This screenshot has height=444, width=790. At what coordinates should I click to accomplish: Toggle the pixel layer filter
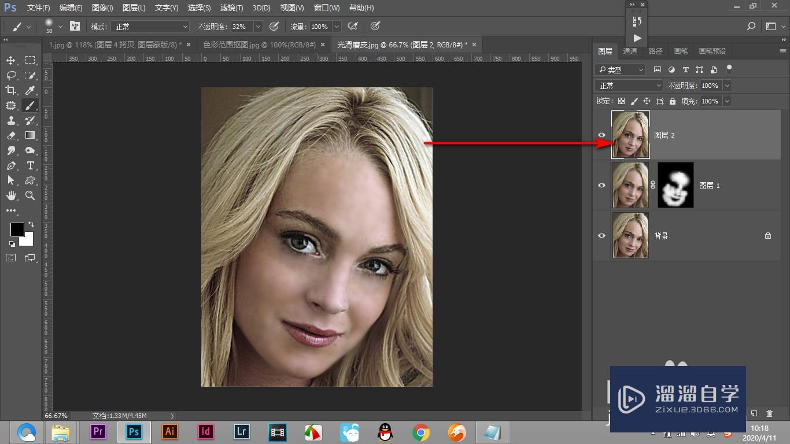point(658,69)
